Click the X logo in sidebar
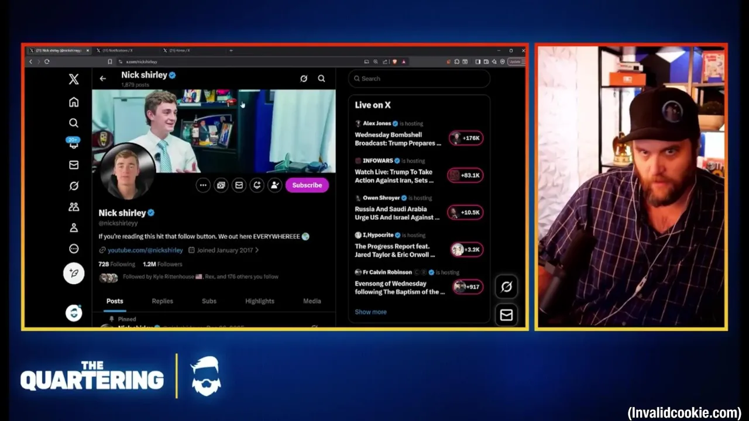The height and width of the screenshot is (421, 749). point(74,80)
